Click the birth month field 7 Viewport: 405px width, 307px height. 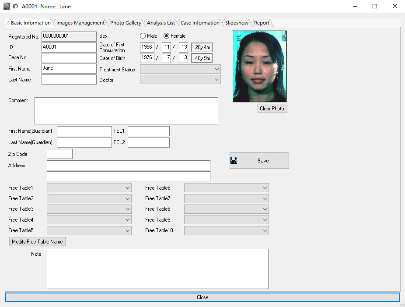tap(166, 58)
